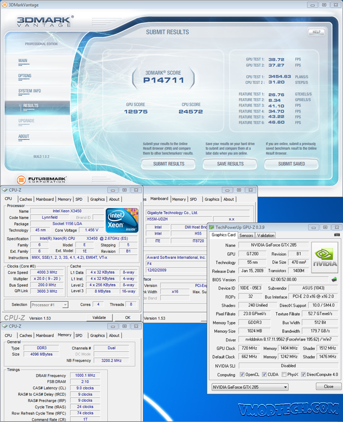Click the GPU score 12975
The height and width of the screenshot is (422, 343).
[x=136, y=111]
